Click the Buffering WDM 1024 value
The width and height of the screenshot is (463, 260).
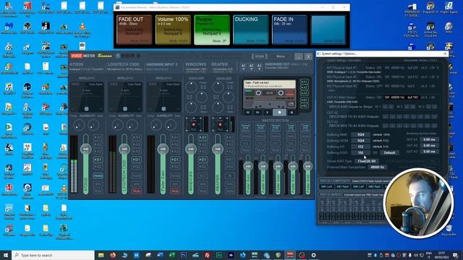[x=360, y=141]
